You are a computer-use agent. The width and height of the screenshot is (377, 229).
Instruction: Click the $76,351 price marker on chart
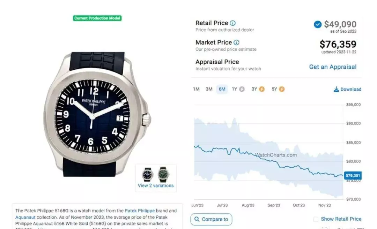352,176
